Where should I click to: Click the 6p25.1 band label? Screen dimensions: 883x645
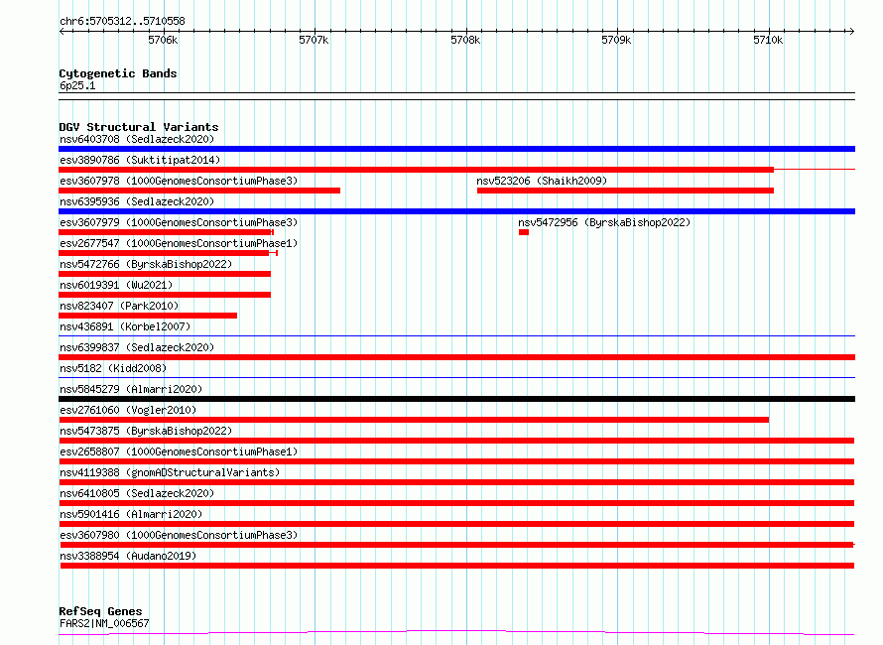(77, 86)
